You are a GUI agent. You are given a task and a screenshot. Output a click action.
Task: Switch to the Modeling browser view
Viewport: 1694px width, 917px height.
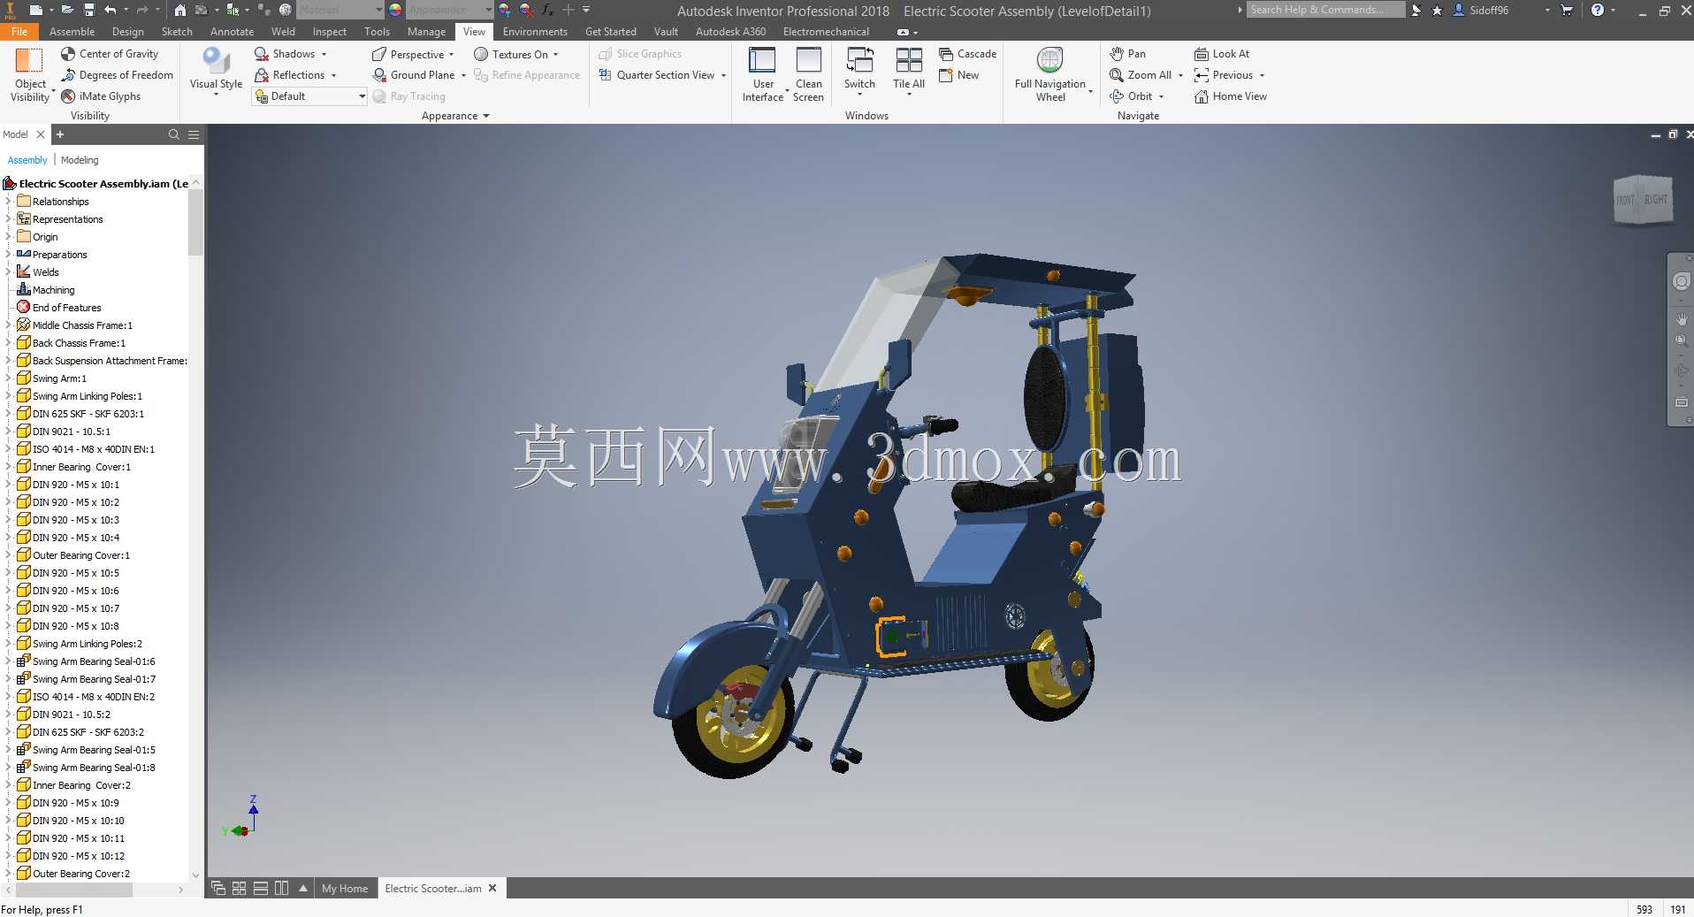point(80,160)
